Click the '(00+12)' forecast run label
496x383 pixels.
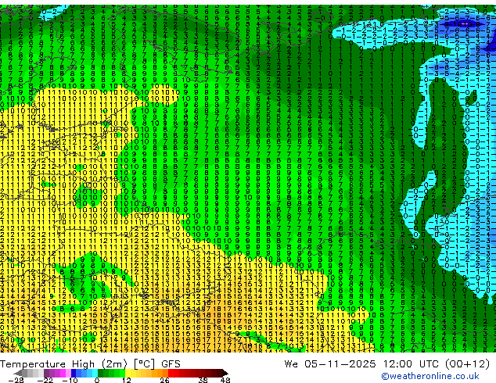[468, 364]
